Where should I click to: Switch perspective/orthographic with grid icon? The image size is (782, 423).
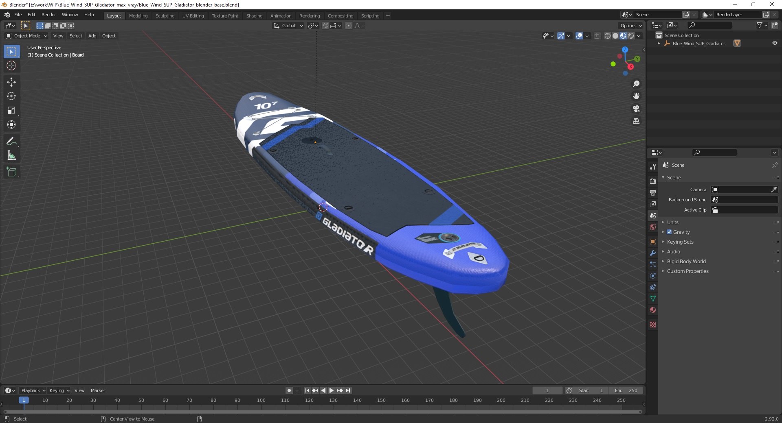[636, 121]
